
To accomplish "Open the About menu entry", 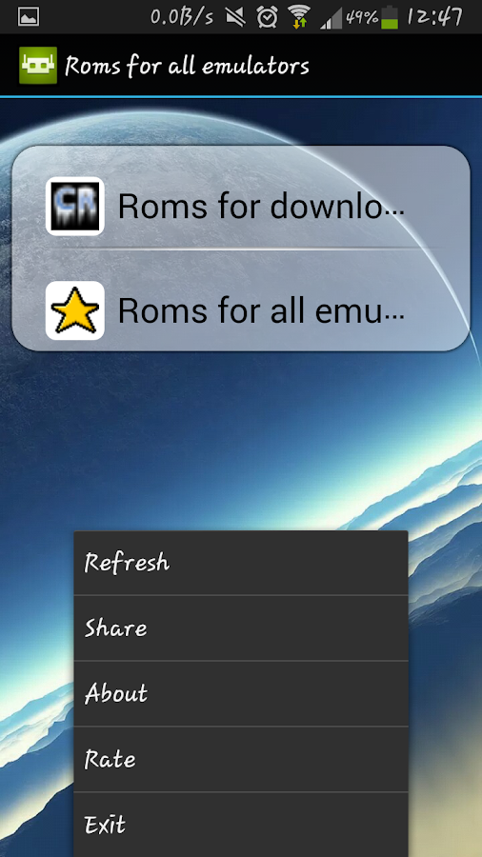I will click(241, 693).
